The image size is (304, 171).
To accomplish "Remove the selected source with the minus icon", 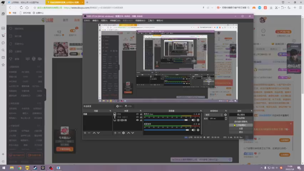I will tap(119, 133).
